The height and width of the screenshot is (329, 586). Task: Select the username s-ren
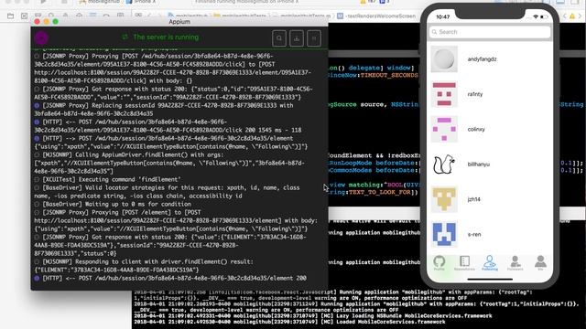point(474,235)
